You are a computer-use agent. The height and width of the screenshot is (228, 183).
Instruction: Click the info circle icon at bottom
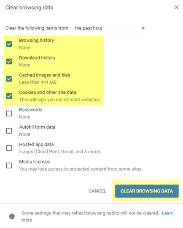[12, 216]
